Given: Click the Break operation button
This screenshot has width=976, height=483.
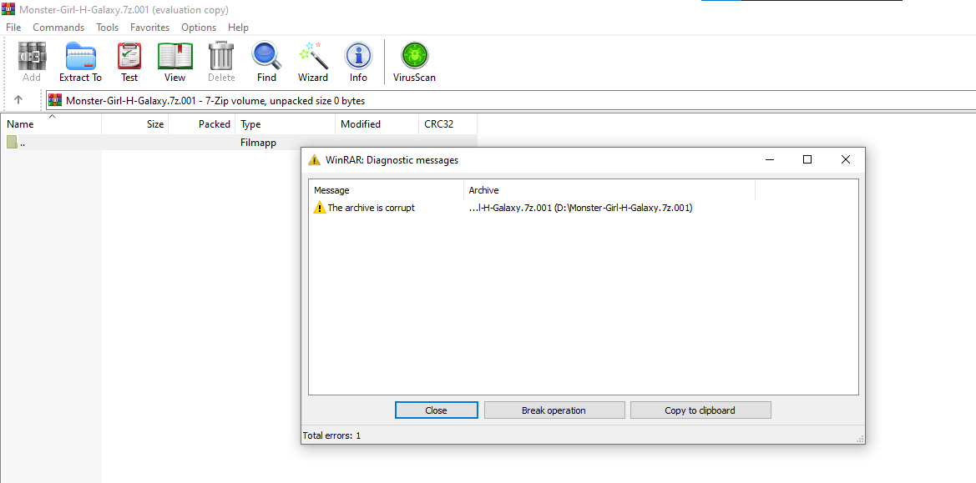Looking at the screenshot, I should click(554, 410).
